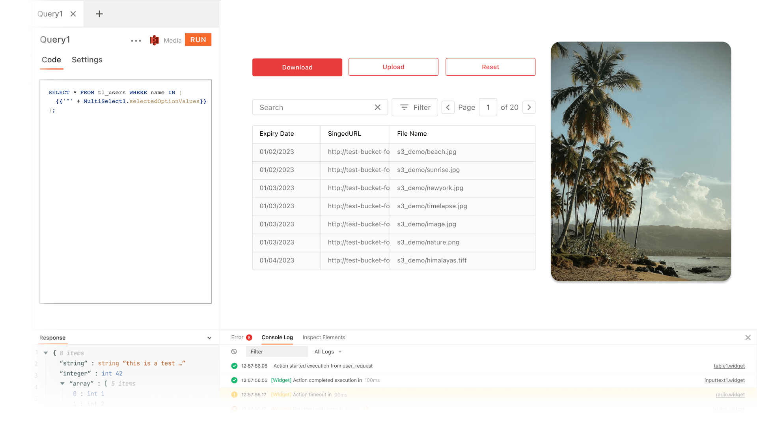Go to the previous page with the chevron

pyautogui.click(x=448, y=107)
